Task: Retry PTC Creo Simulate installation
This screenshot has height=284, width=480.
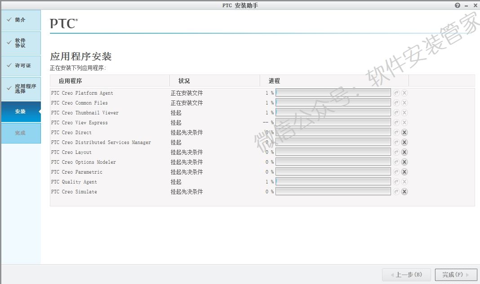Action: coord(396,191)
